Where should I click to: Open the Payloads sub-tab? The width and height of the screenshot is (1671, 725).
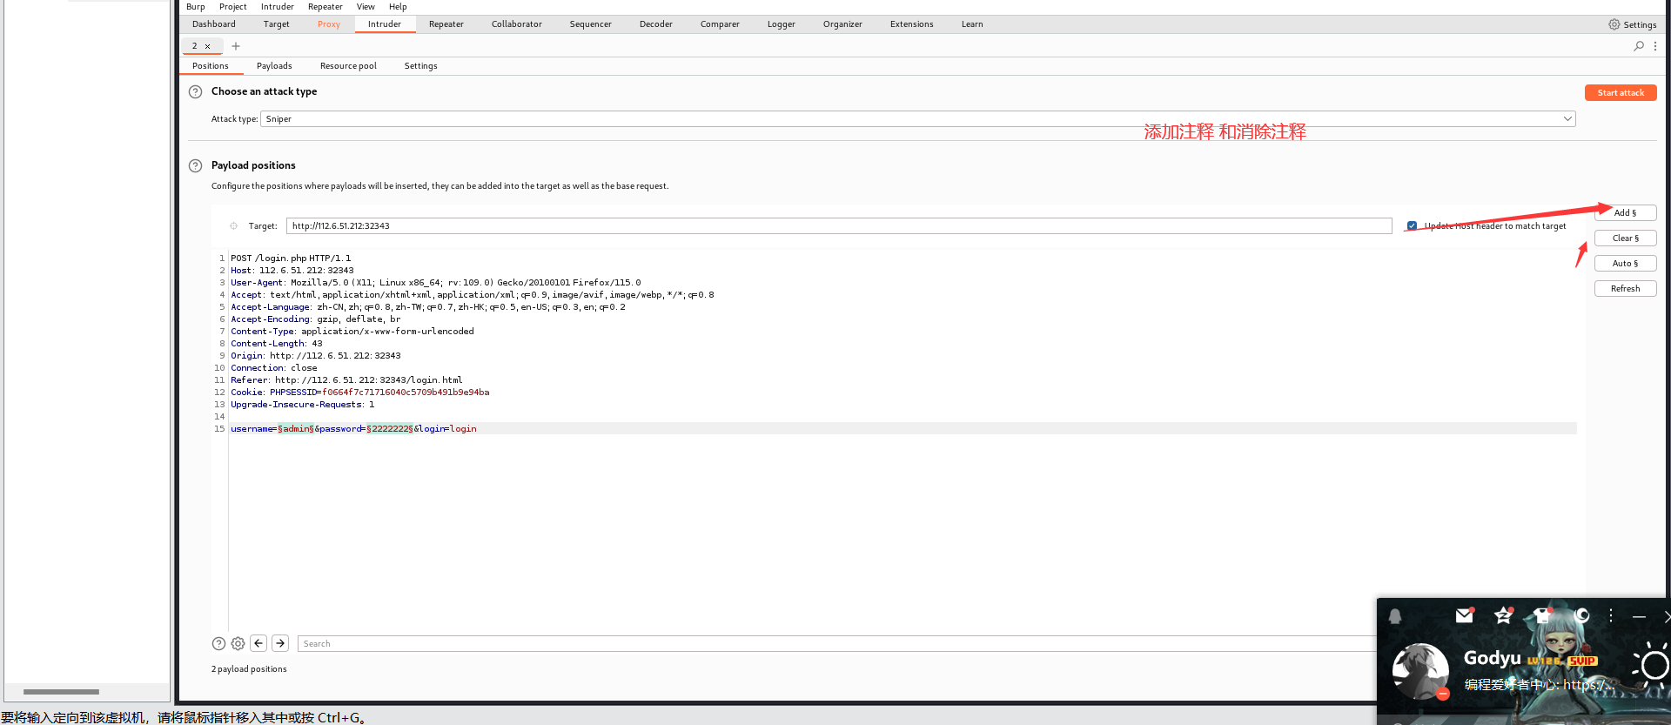click(x=274, y=66)
